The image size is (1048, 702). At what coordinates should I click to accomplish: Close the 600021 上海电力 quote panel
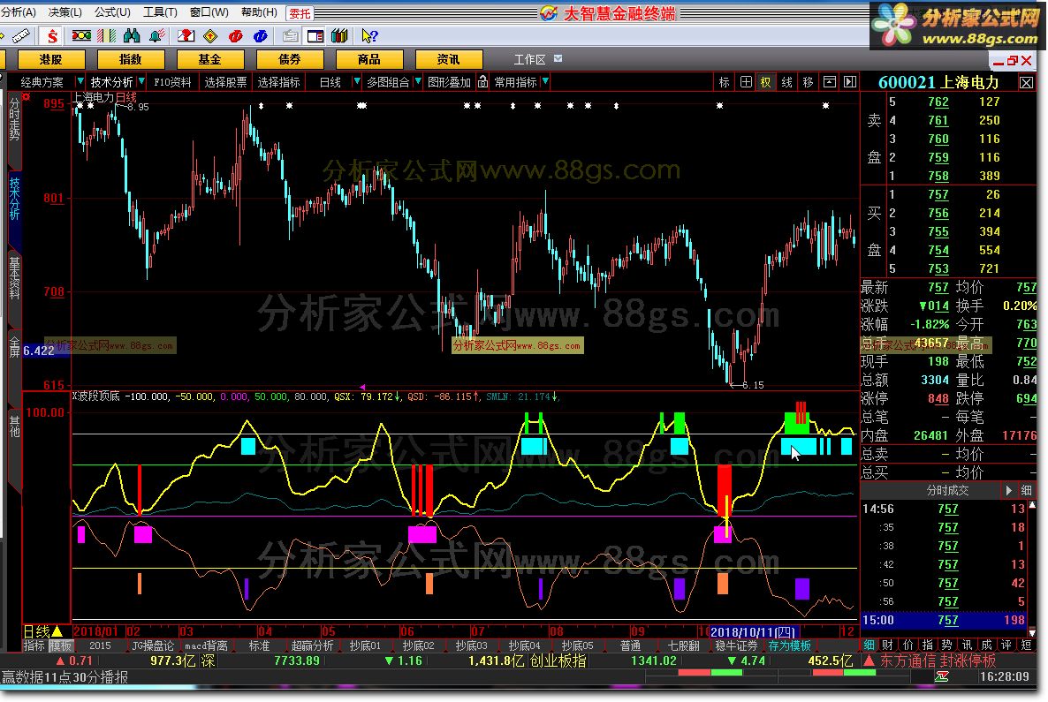coord(1026,83)
